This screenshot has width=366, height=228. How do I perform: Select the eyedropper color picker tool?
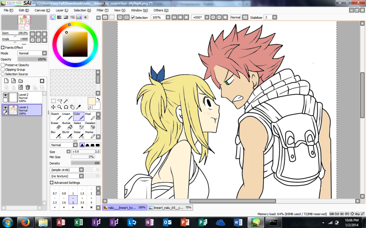78,107
